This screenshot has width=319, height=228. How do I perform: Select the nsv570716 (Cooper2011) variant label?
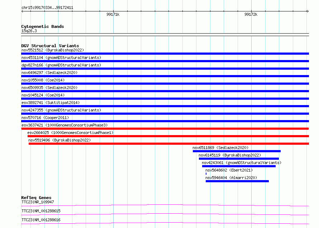45,118
